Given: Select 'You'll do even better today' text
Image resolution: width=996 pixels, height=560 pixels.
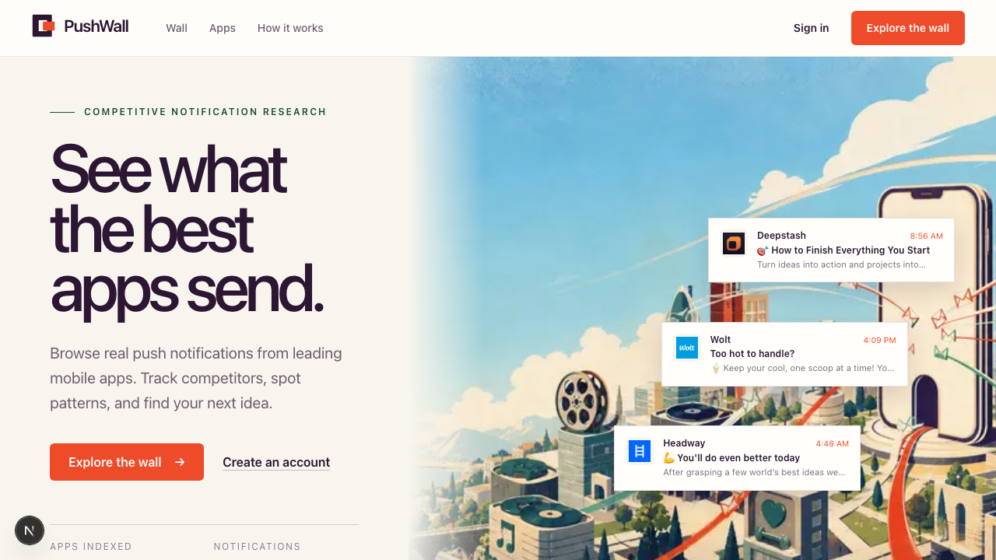Looking at the screenshot, I should click(732, 458).
